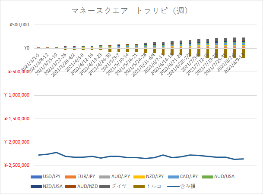Click the 2021/8/9-13 date label
This screenshot has height=194, width=263.
click(235, 63)
